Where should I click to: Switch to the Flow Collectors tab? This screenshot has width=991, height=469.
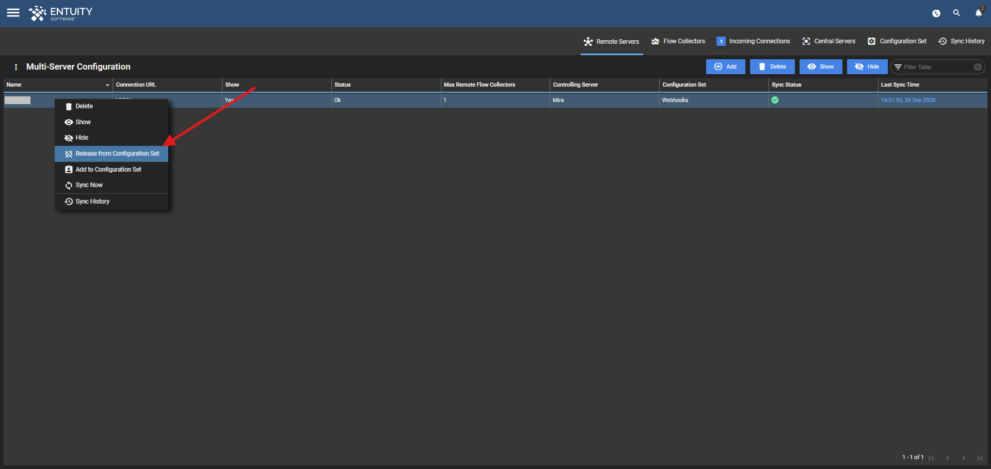(x=678, y=41)
